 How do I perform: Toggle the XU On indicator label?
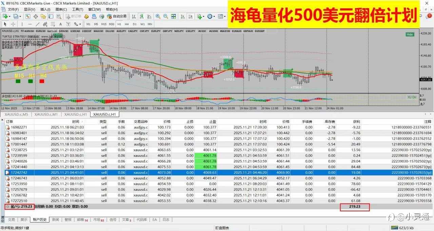point(412,97)
